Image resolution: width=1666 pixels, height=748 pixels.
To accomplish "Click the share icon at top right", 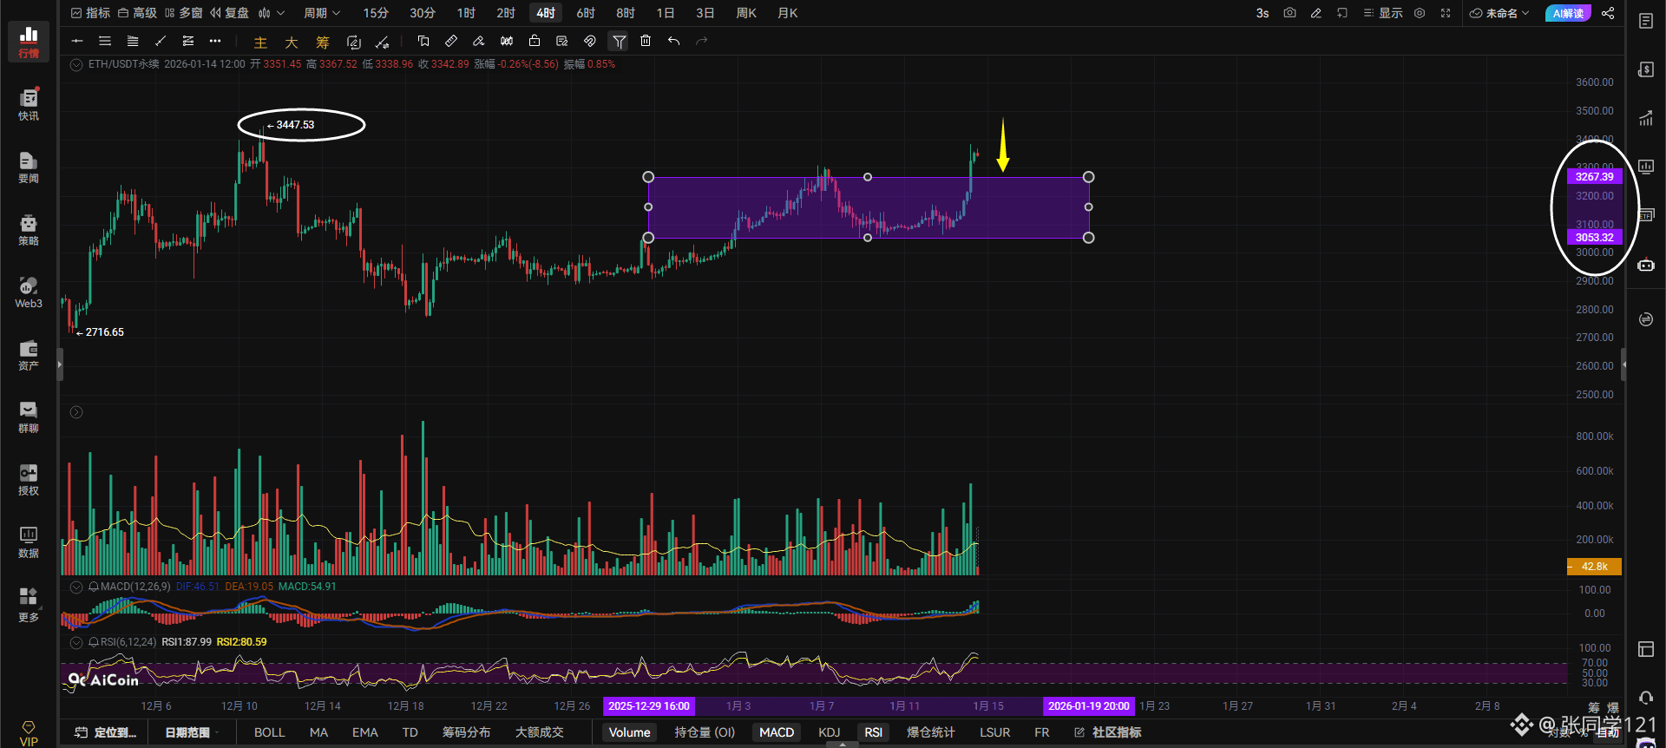I will pos(1608,13).
